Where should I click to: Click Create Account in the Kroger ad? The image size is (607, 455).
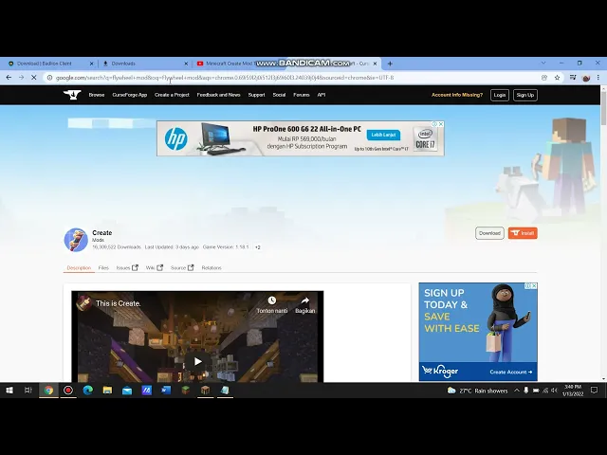click(511, 372)
